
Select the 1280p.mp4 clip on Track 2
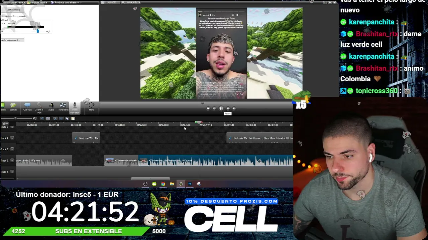[x=44, y=161]
